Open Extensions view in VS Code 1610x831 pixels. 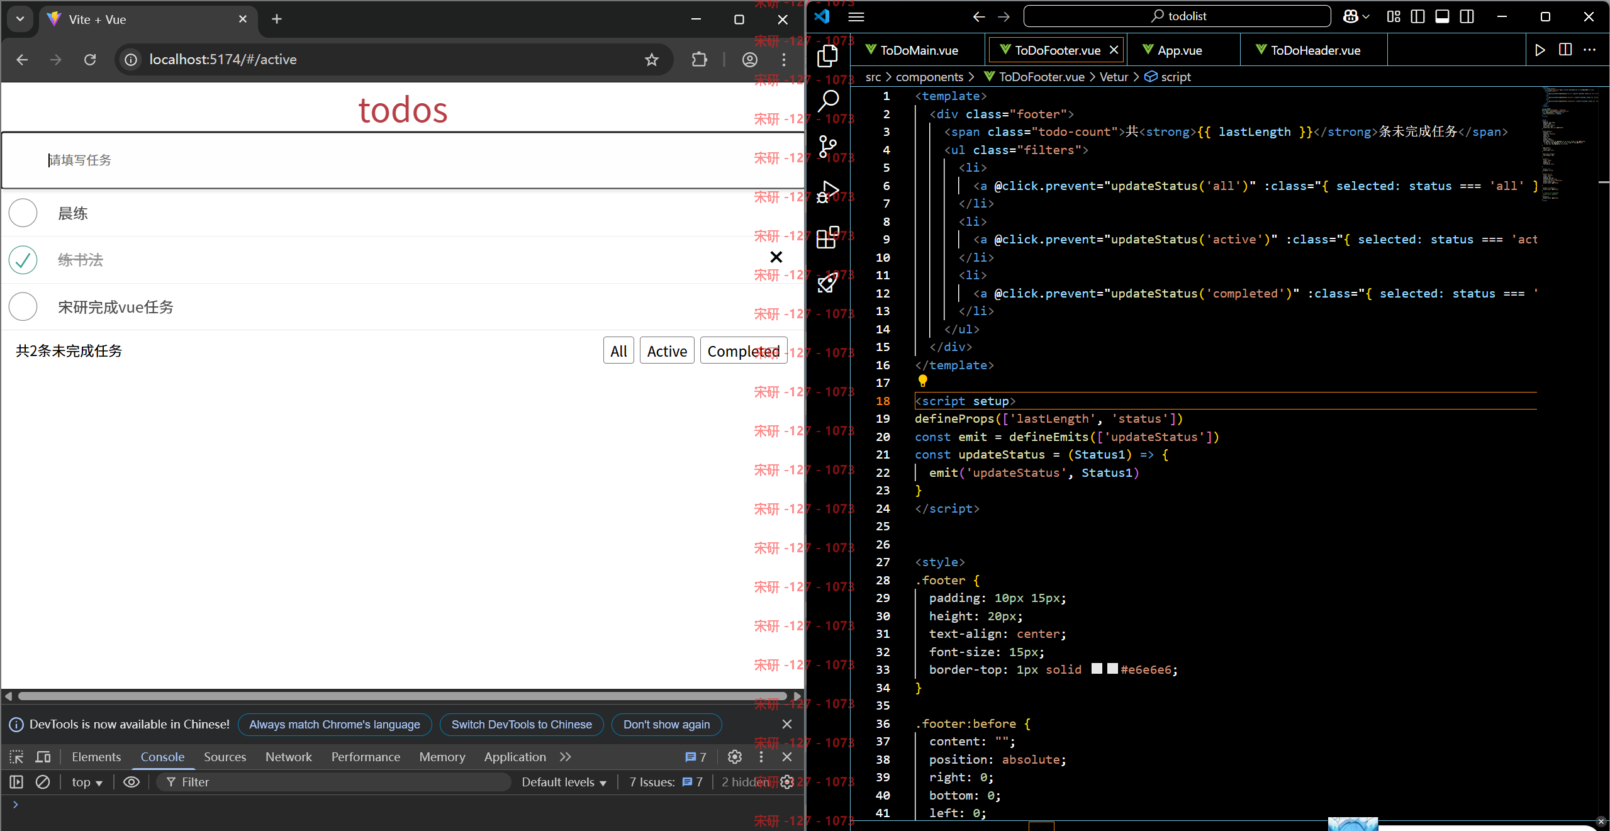(828, 237)
